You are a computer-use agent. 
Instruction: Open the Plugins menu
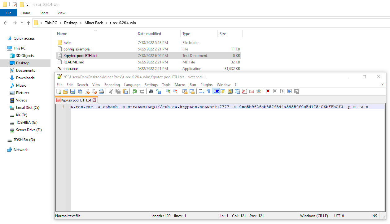[206, 84]
